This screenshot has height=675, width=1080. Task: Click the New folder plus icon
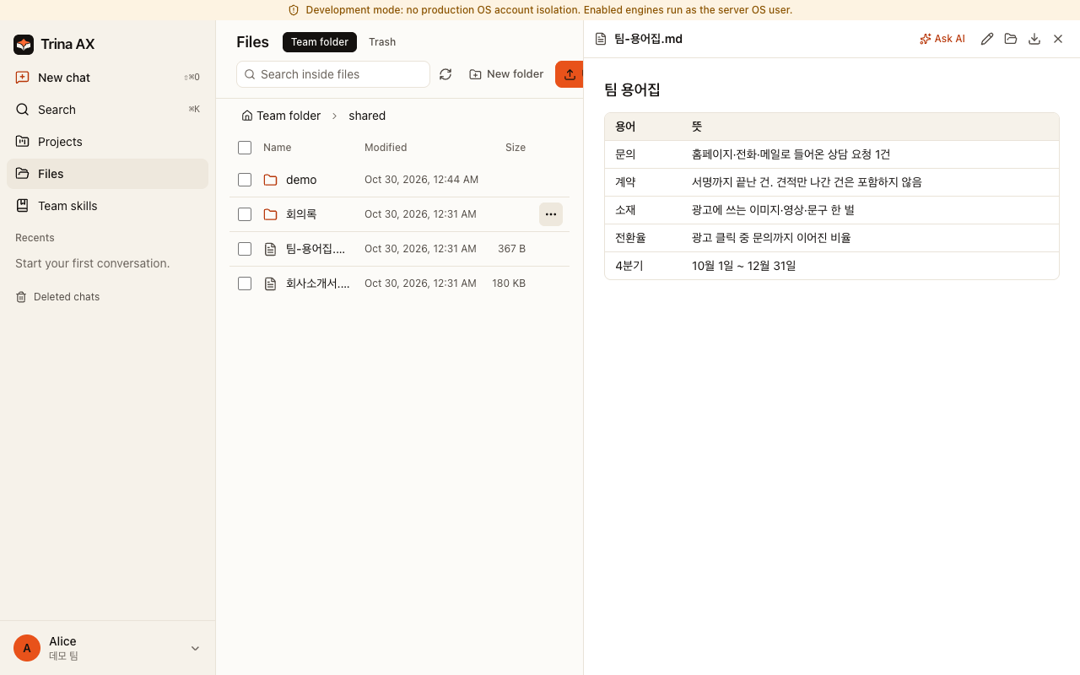coord(476,74)
